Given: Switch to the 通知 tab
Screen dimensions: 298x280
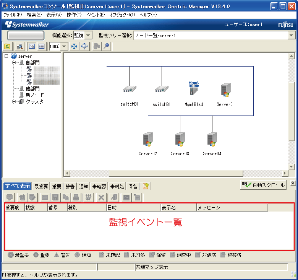Looking at the screenshot, I should pos(83,186).
